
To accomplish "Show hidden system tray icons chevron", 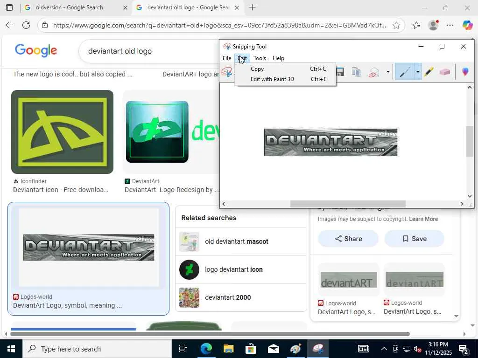I will (384, 349).
